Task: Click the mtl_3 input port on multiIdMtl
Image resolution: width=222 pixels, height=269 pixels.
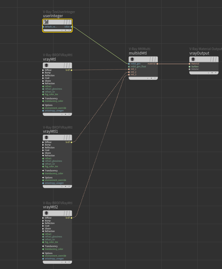Action: pyautogui.click(x=129, y=75)
